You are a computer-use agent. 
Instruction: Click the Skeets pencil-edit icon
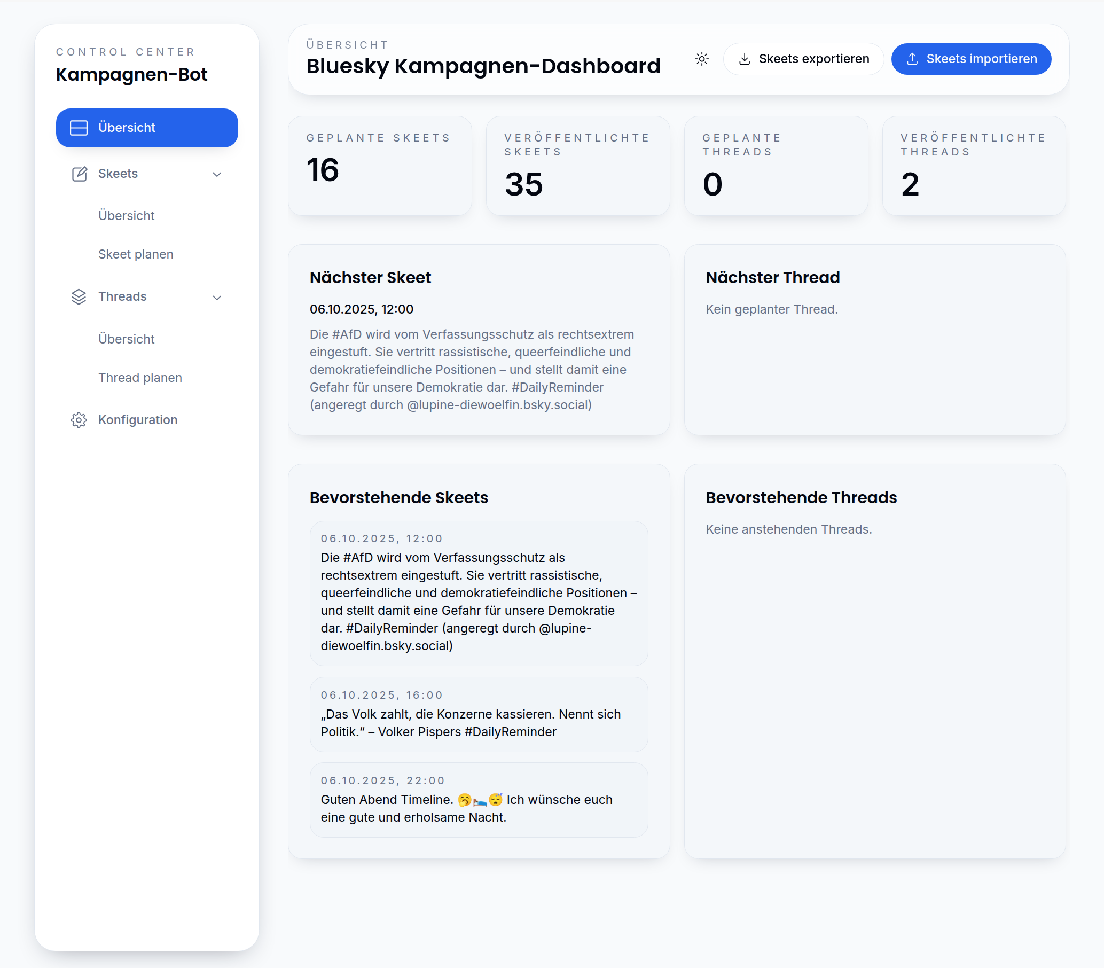79,174
